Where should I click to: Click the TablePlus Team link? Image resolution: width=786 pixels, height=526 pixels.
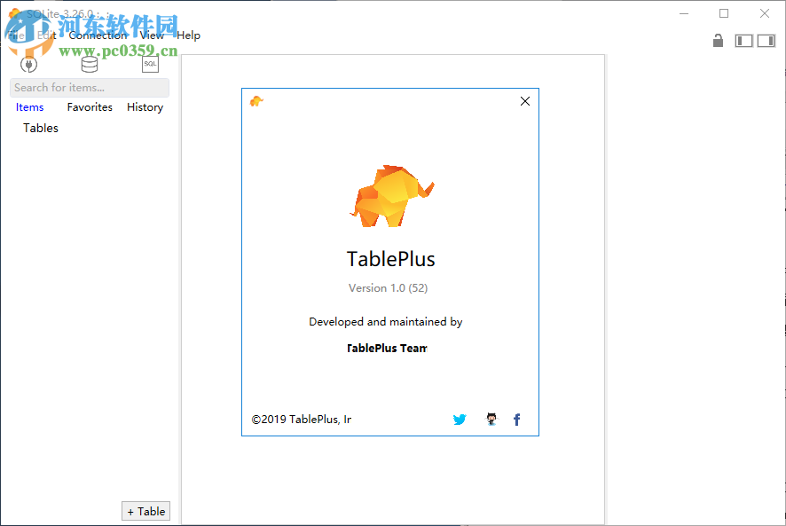click(388, 348)
